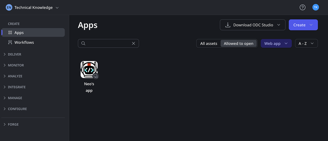This screenshot has width=328, height=141.
Task: Select the Allowed to open filter
Action: pos(239,43)
